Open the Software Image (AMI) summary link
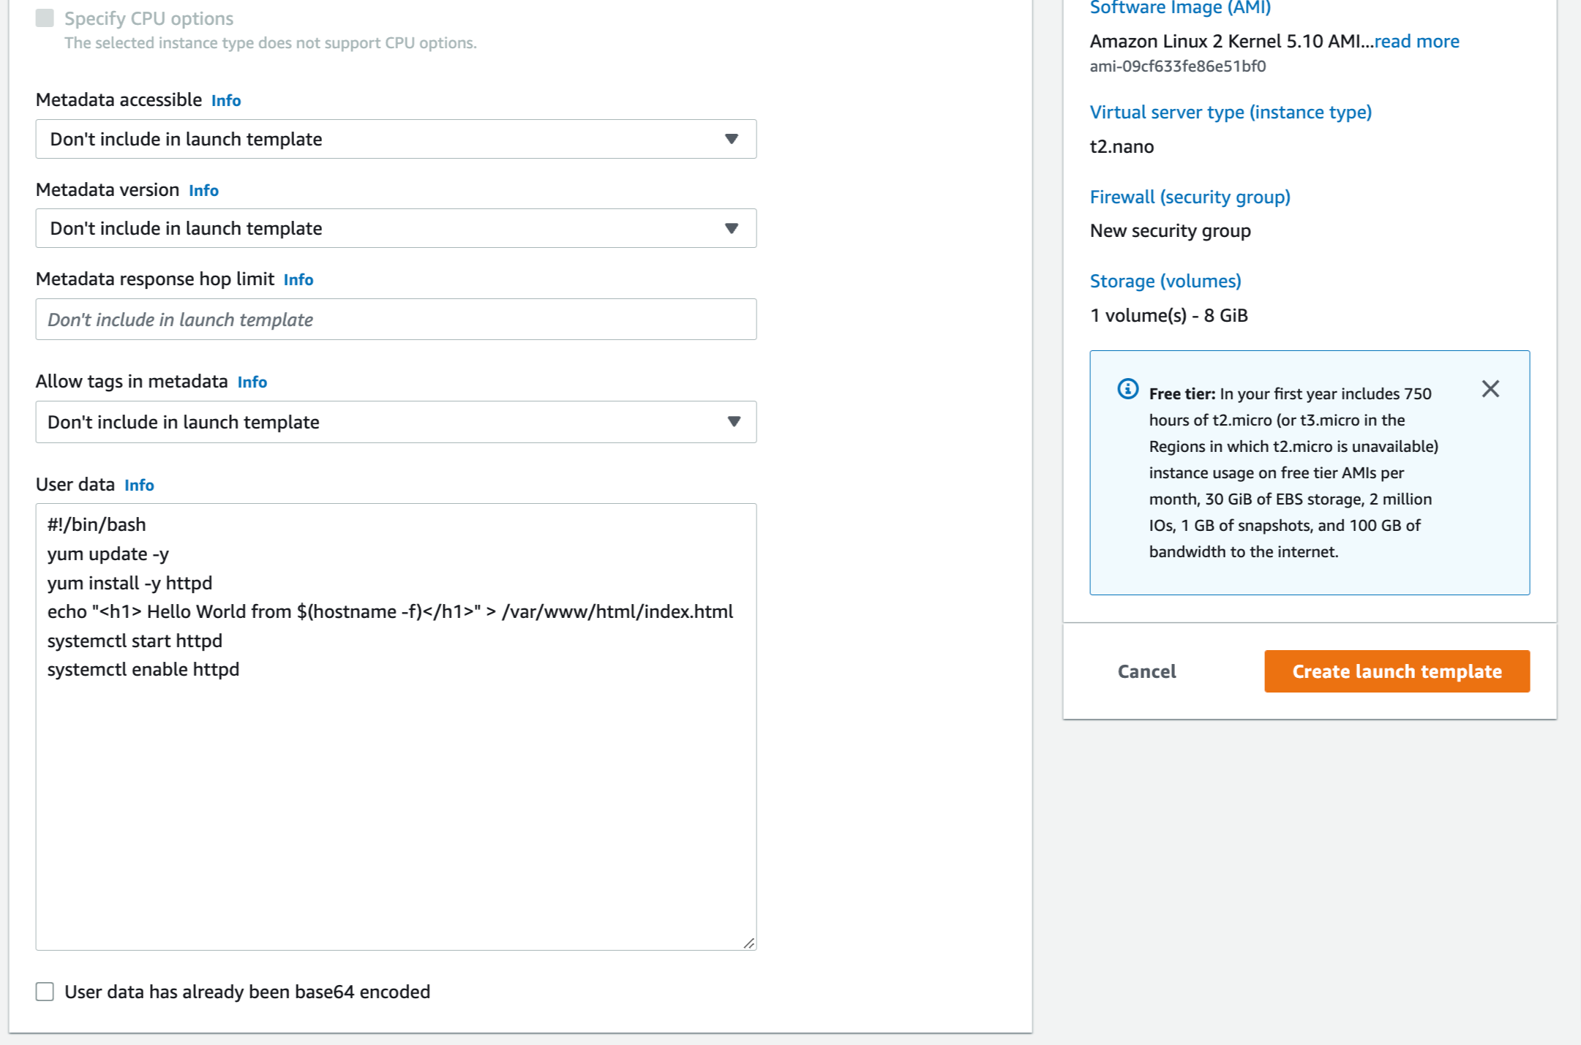Image resolution: width=1581 pixels, height=1045 pixels. [1180, 7]
